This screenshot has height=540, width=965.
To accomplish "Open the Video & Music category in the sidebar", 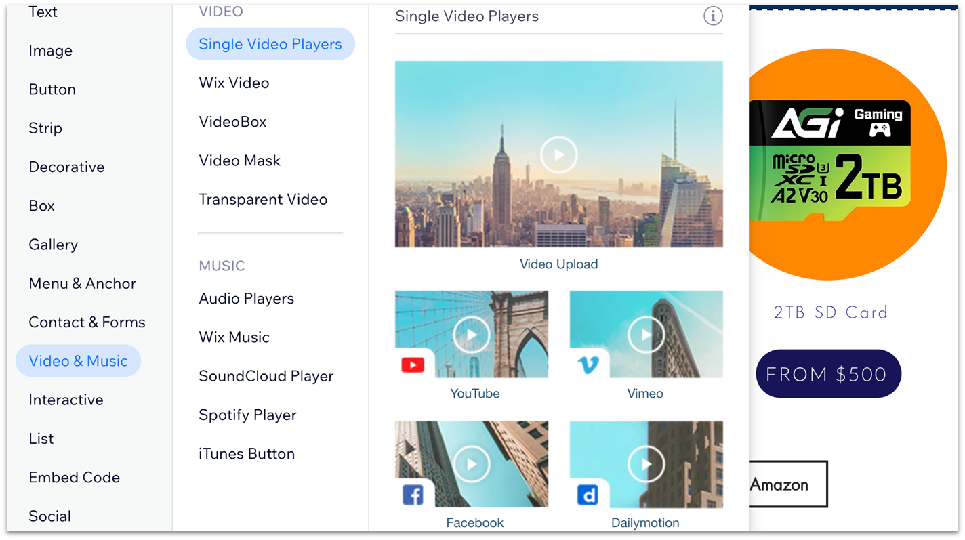I will click(x=78, y=360).
